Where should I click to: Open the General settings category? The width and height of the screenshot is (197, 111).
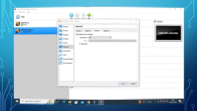pos(66,27)
